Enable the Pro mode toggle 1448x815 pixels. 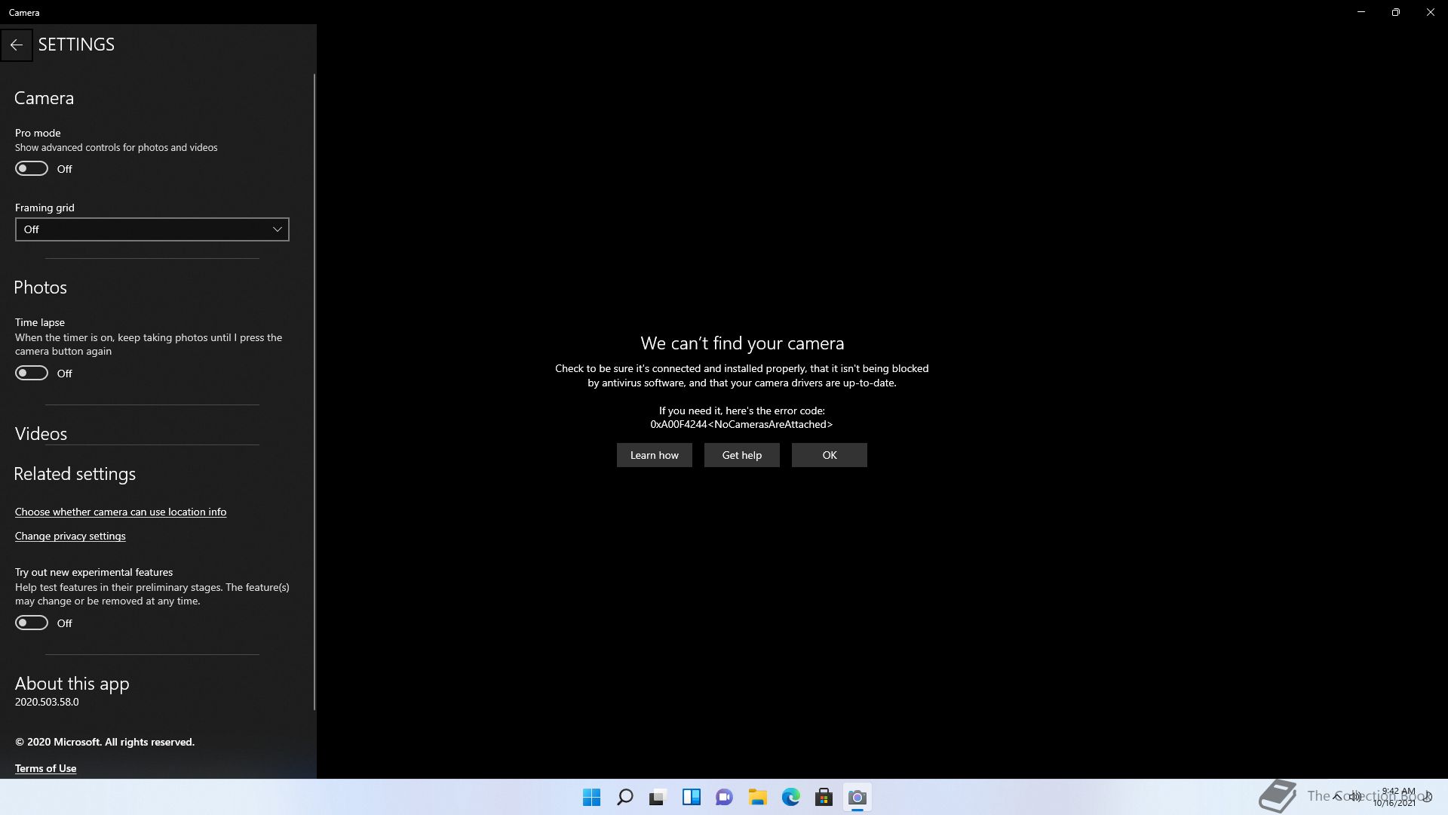coord(32,168)
